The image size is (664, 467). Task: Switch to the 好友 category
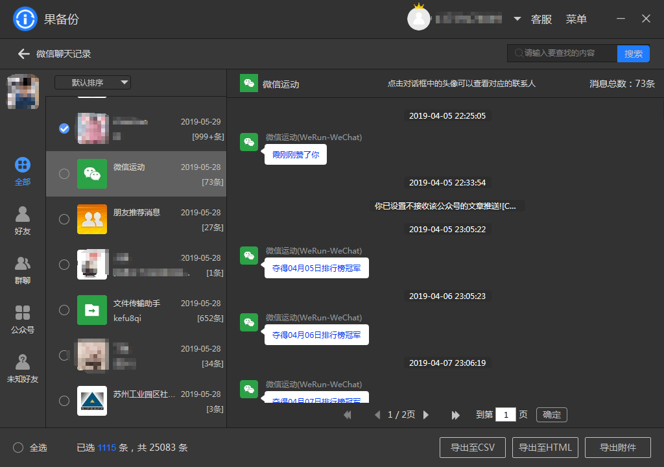click(x=23, y=221)
